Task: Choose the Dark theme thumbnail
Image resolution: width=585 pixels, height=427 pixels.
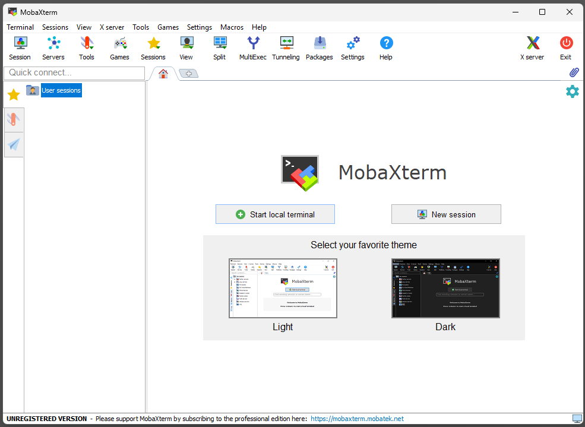Action: pyautogui.click(x=445, y=288)
